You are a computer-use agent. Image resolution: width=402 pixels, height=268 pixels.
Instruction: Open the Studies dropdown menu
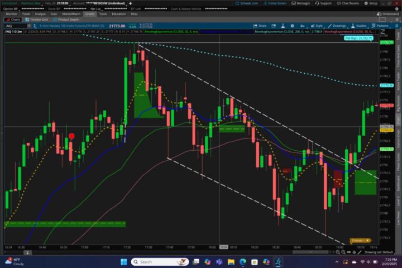[359, 26]
